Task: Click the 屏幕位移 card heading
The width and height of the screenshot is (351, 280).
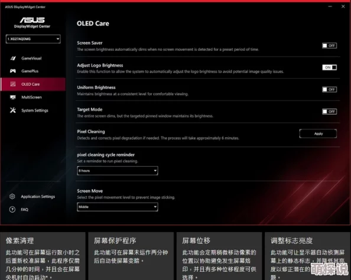Action: [196, 241]
